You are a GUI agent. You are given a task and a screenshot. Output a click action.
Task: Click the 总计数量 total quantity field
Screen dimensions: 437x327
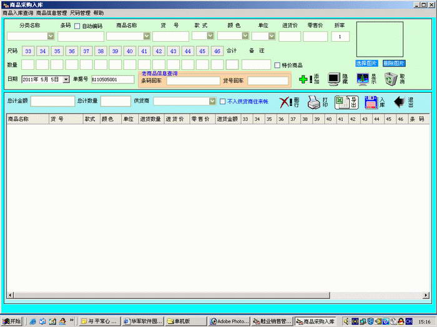tap(115, 101)
